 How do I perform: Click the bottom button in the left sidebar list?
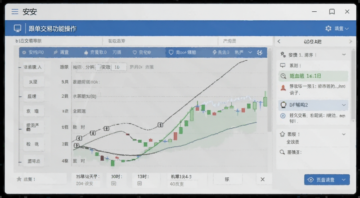pos(33,161)
